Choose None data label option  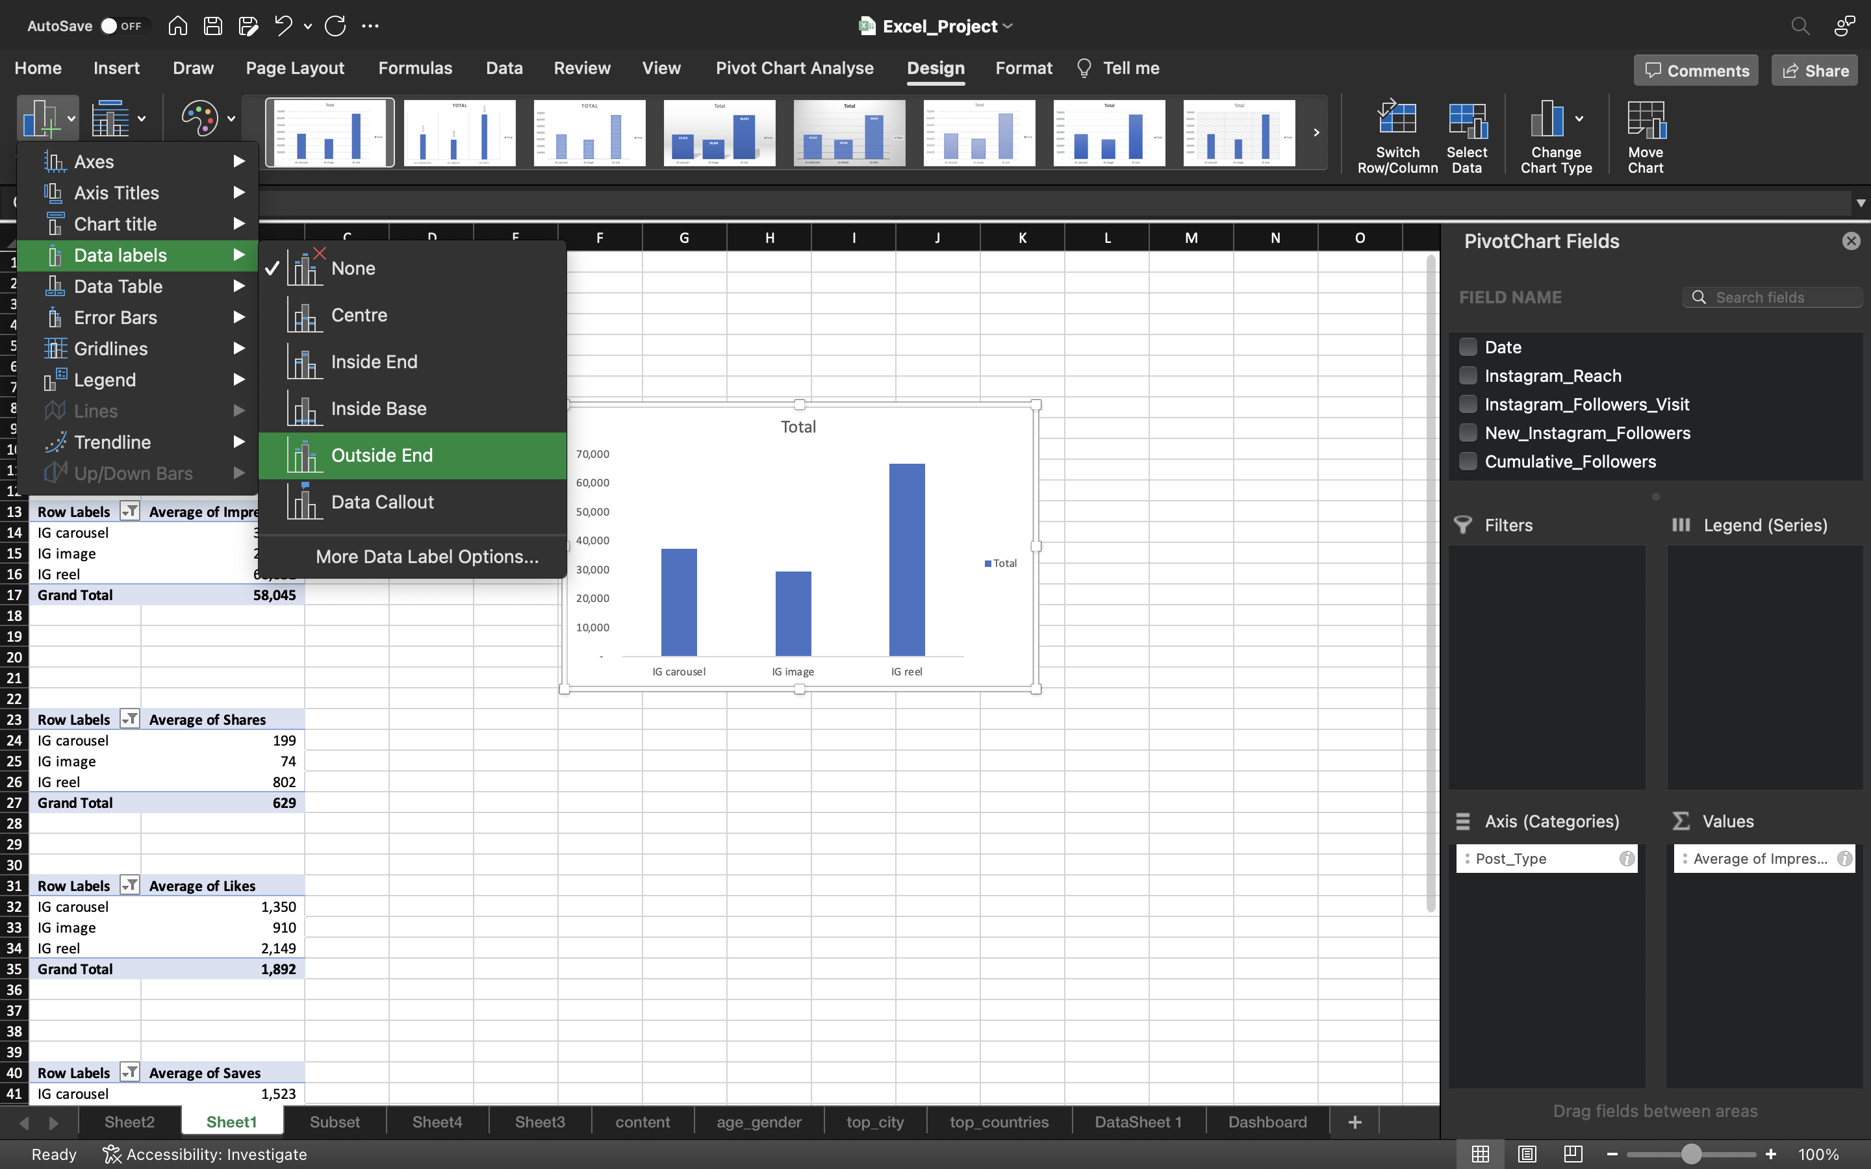coord(413,268)
